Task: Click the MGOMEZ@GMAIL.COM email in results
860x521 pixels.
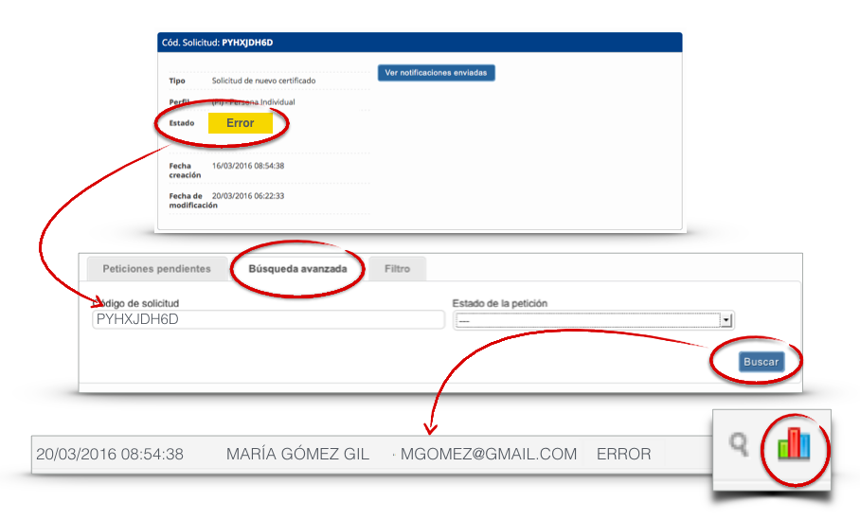Action: [488, 454]
